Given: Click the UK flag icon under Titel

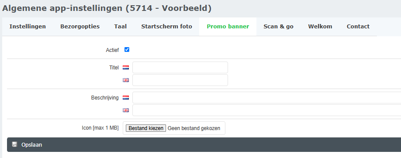Looking at the screenshot, I should pos(126,80).
